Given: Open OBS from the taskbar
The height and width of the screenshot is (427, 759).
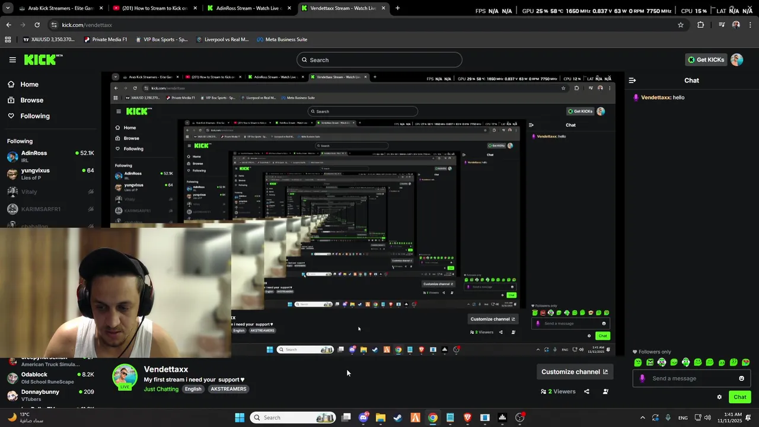Looking at the screenshot, I should [520, 418].
